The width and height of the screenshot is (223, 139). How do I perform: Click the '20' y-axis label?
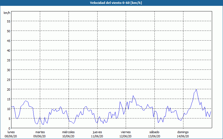point(9,89)
